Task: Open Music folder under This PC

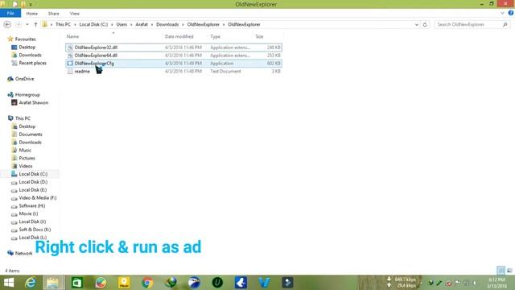Action: tap(25, 151)
